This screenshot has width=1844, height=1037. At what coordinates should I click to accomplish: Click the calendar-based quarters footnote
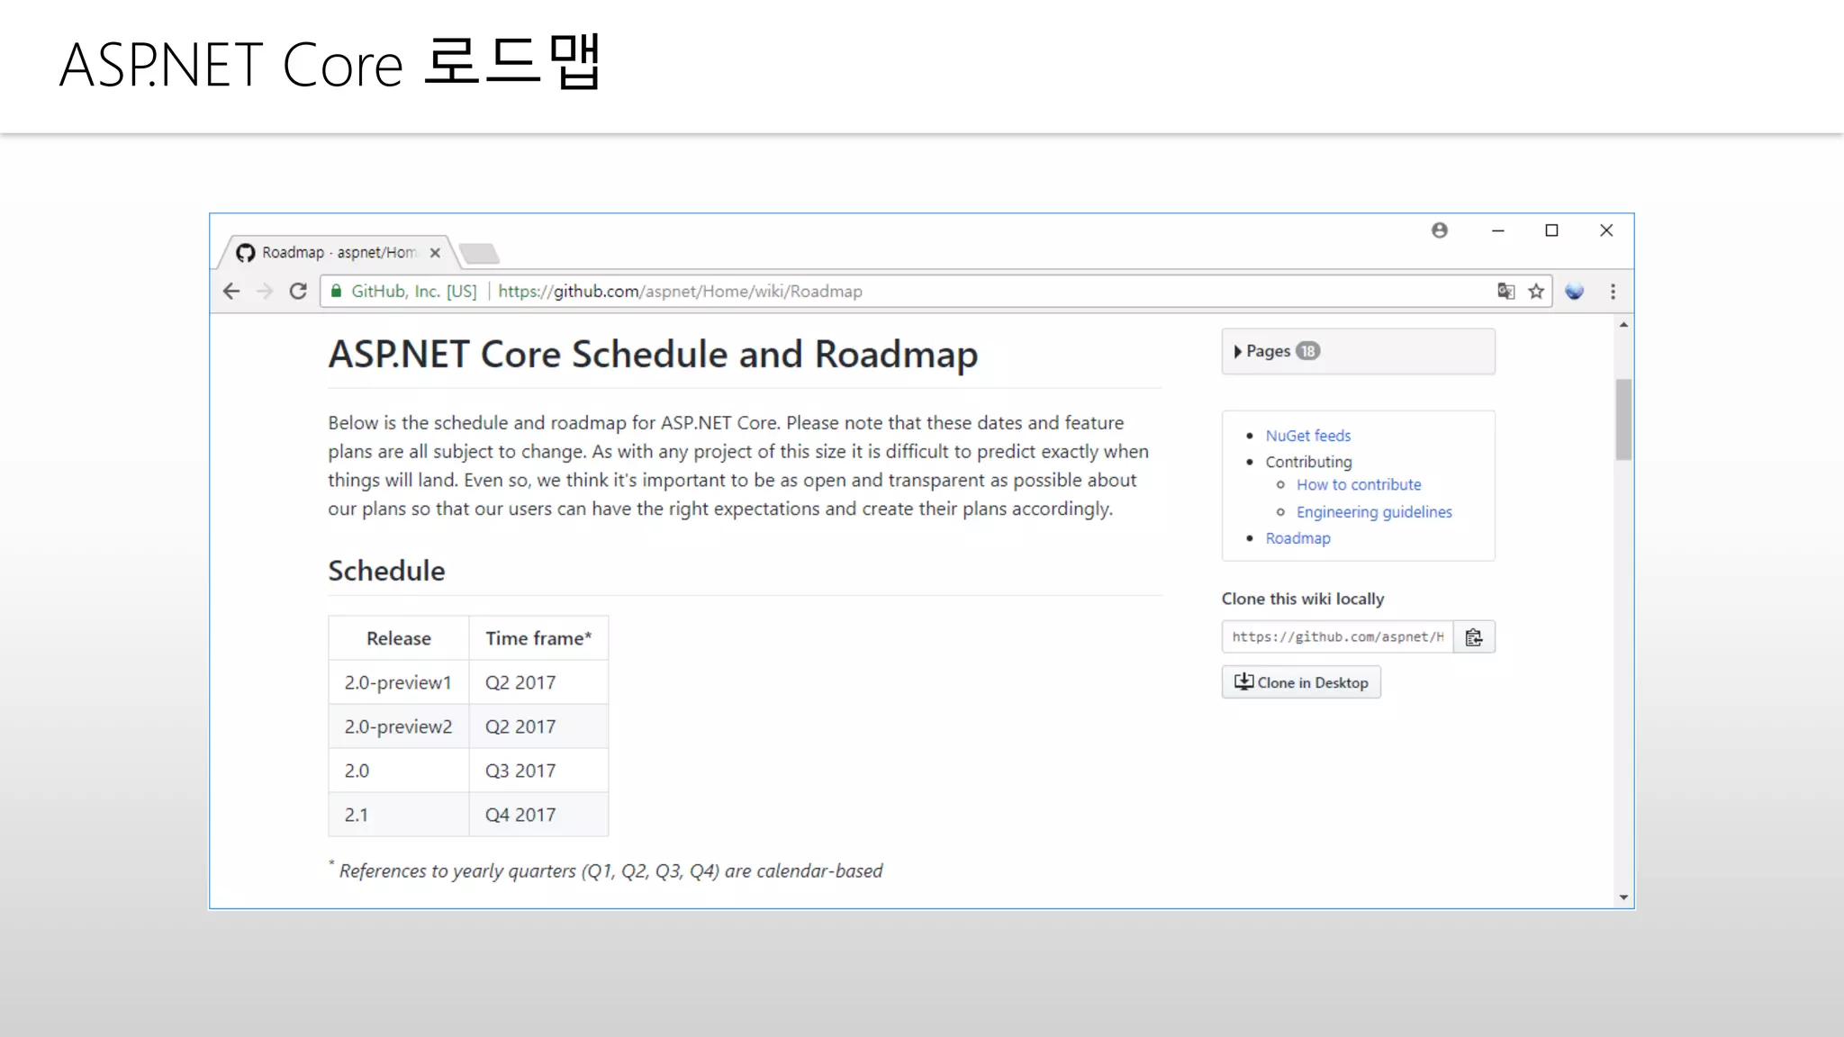[605, 870]
